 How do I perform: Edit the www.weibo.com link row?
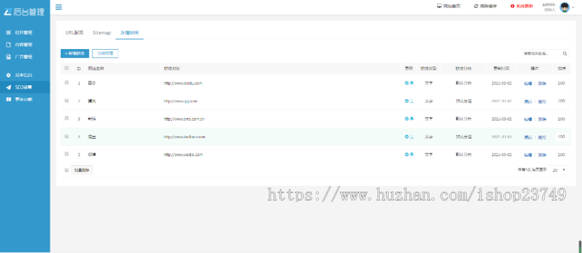point(528,155)
